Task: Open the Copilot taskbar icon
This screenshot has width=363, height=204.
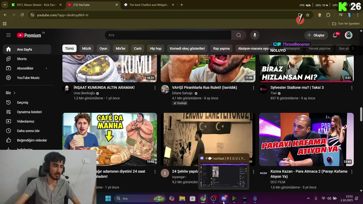Action: [172, 198]
